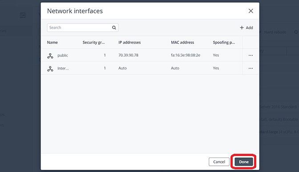Open the ellipsis menu for Inter... interface
The image size is (299, 172).
pyautogui.click(x=251, y=68)
